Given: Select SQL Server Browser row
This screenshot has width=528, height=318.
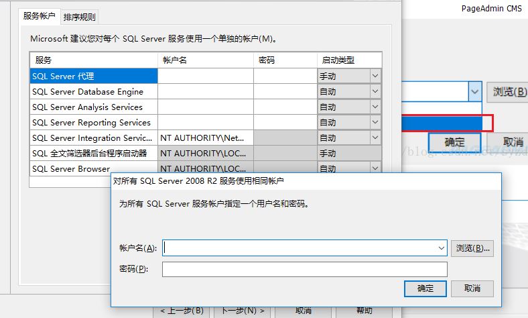Looking at the screenshot, I should click(94, 168).
